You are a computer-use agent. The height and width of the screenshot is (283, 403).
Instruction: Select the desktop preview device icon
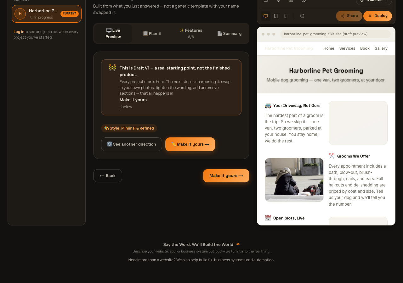coord(266,16)
